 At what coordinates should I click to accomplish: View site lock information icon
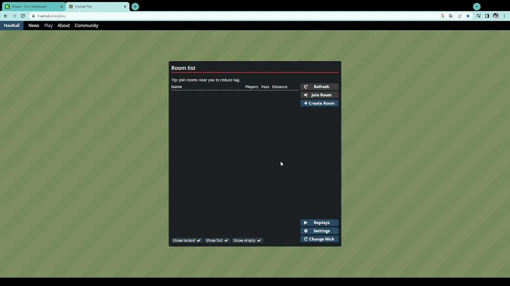[34, 16]
